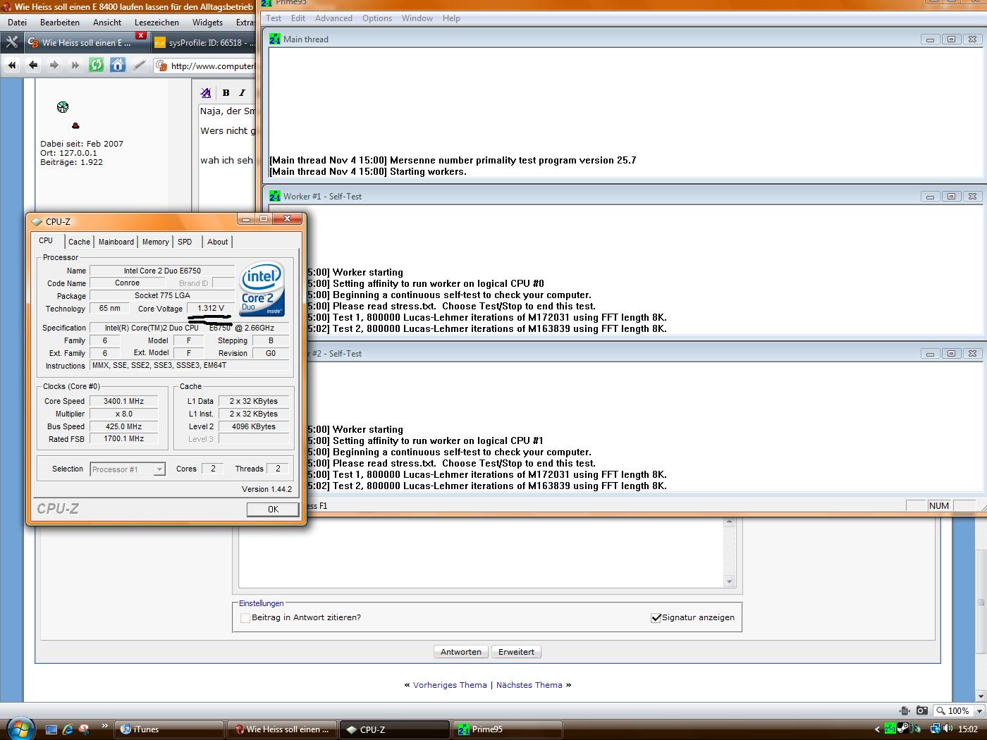The height and width of the screenshot is (740, 987).
Task: Open Opera panels with wrench icon
Action: (11, 42)
